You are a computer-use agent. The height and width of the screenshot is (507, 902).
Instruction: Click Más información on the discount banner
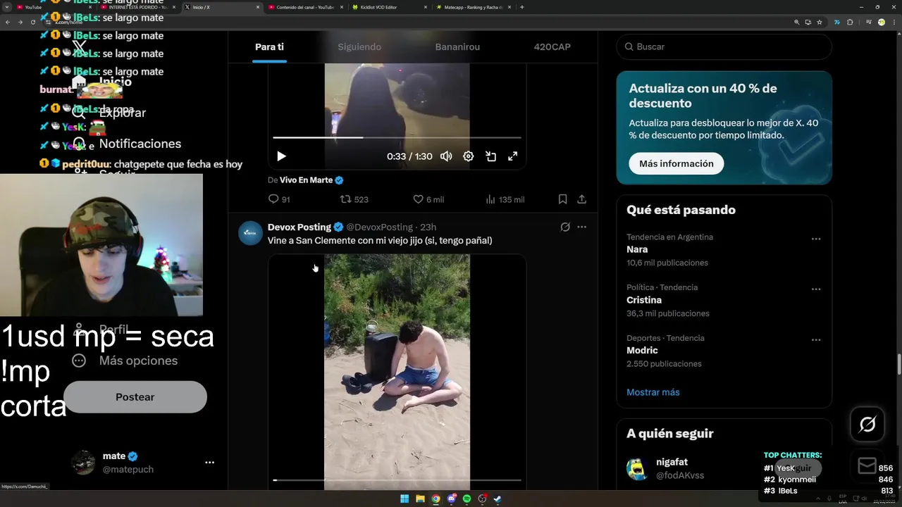pos(676,163)
